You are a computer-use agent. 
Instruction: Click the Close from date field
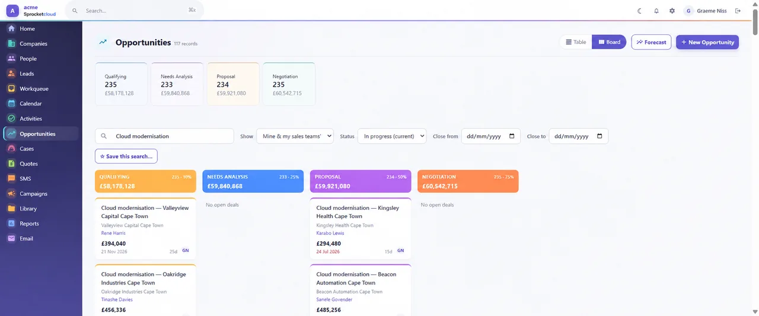coord(491,136)
